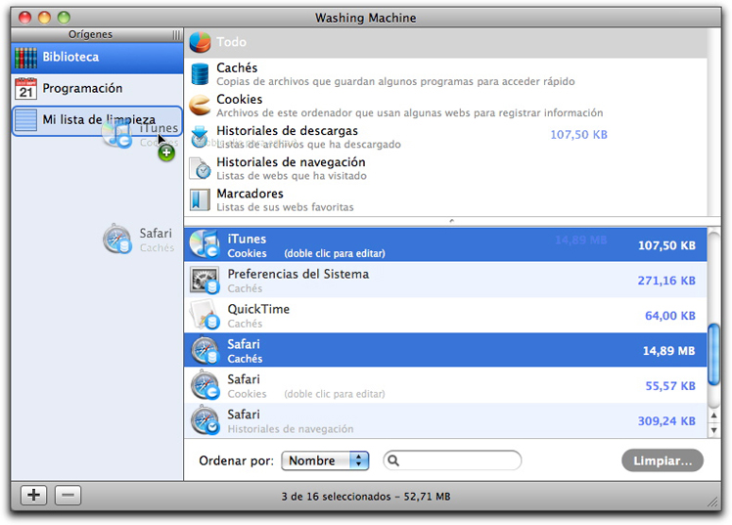Open the Ordenar por Nombre dropdown
732x525 pixels.
(x=325, y=460)
